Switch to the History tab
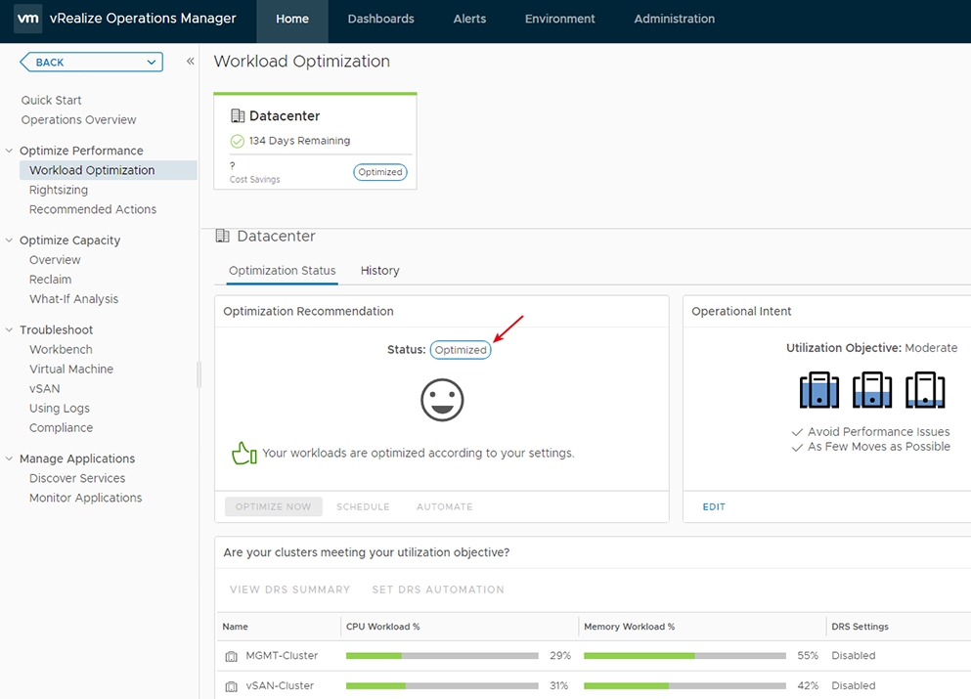 point(380,271)
